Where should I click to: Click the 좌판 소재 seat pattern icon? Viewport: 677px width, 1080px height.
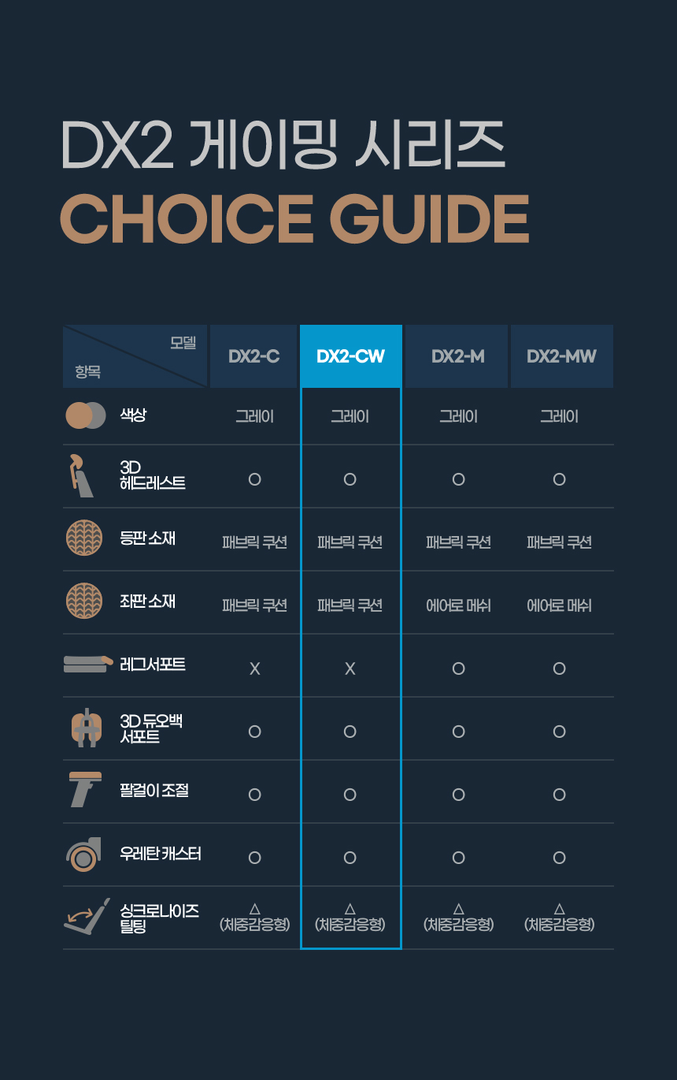coord(84,601)
